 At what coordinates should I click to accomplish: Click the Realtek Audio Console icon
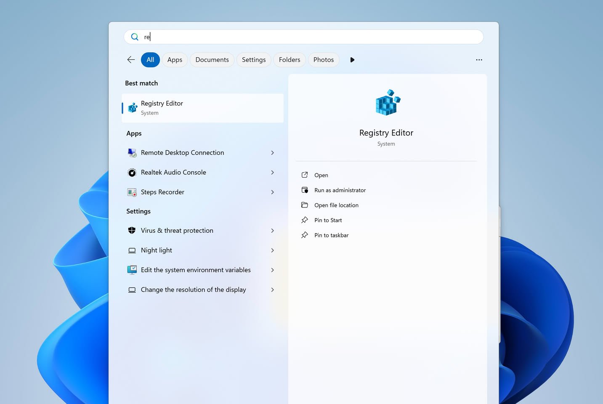click(132, 173)
